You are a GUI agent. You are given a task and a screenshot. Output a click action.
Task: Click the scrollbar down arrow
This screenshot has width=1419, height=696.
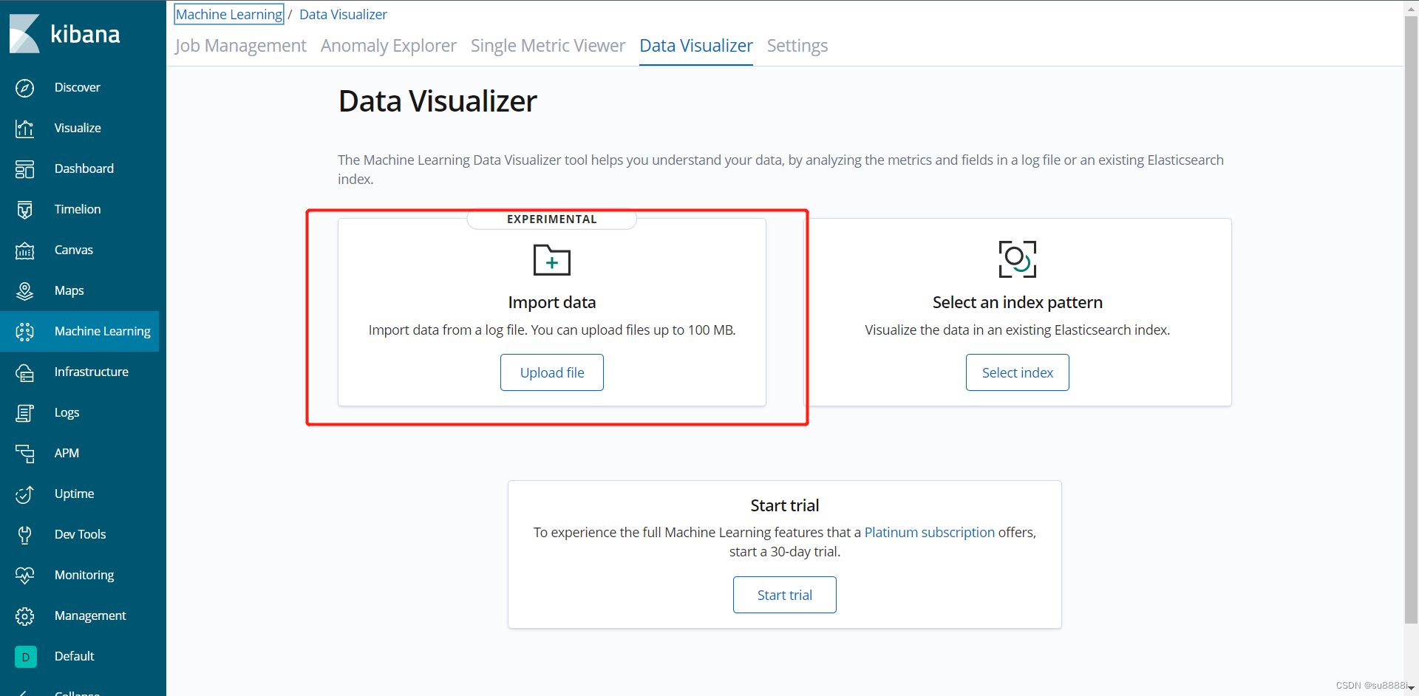[x=1411, y=688]
